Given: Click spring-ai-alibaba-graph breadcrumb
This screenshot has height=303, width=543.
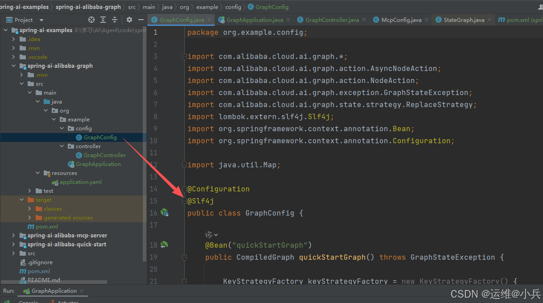Looking at the screenshot, I should point(88,7).
